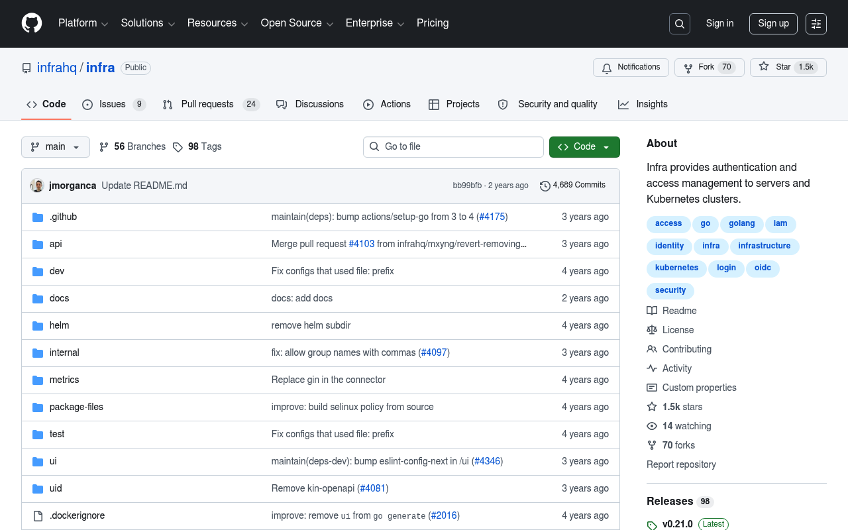Screen dimensions: 848x530
Task: Expand the Enterprise menu
Action: click(x=375, y=23)
